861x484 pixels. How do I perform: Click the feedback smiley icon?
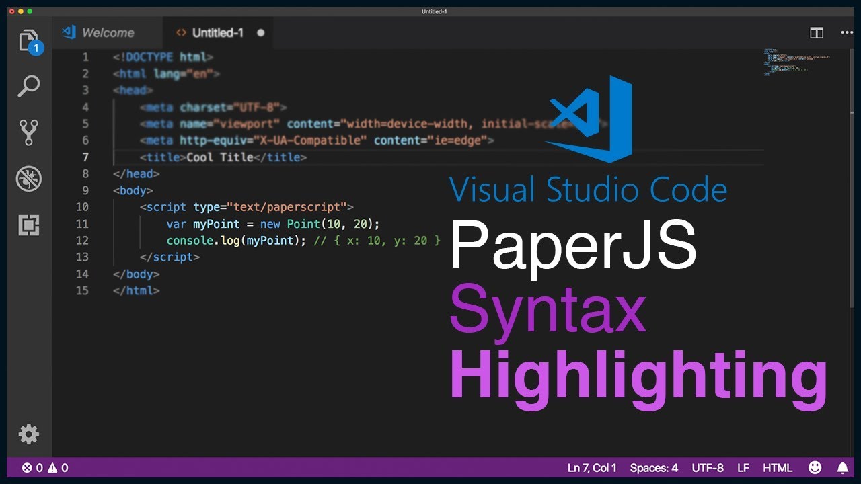click(x=815, y=467)
